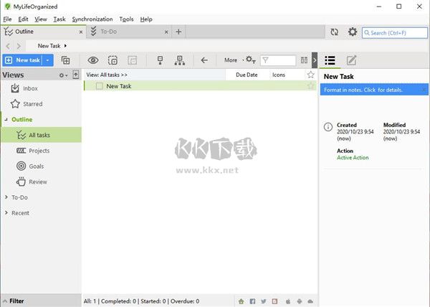Click the eye icon in the toolbar
This screenshot has width=430, height=307.
[x=92, y=60]
